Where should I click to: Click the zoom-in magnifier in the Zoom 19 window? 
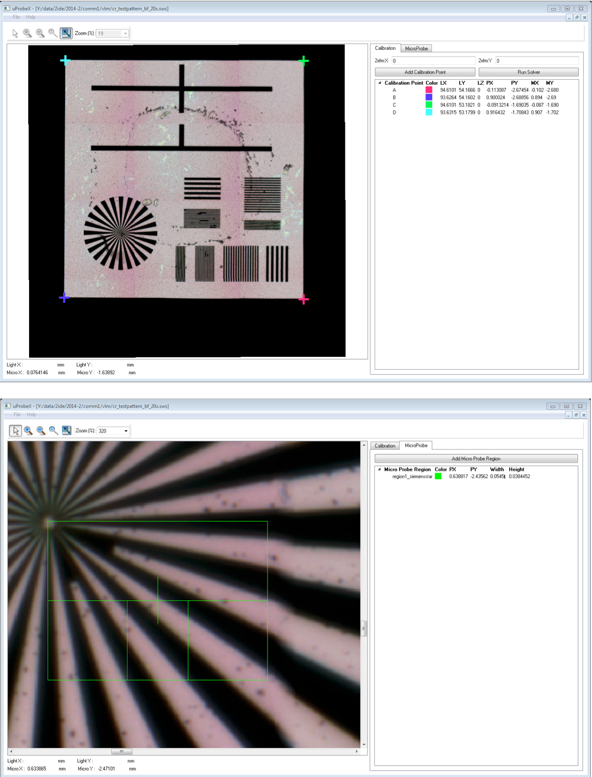[27, 33]
